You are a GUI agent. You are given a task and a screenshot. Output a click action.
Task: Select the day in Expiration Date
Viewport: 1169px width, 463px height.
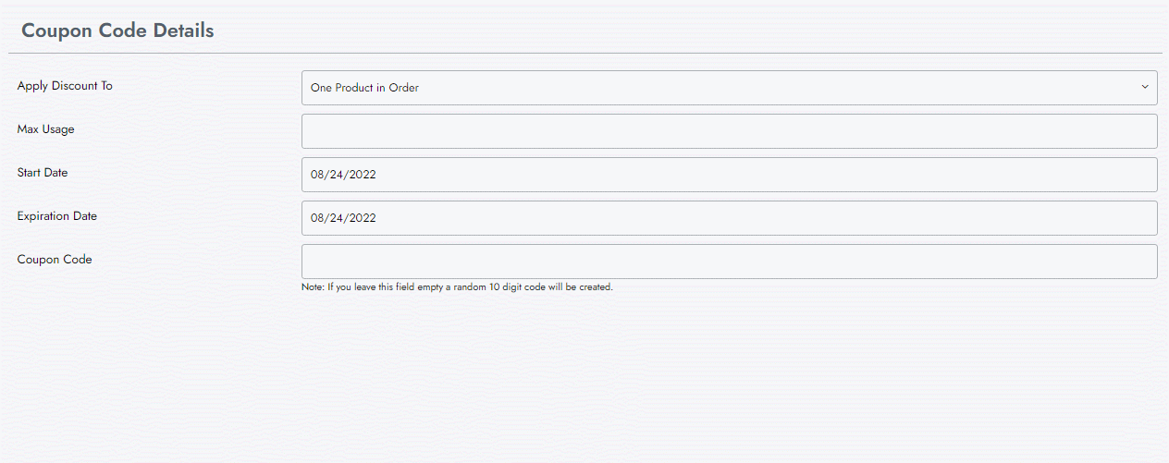[337, 218]
